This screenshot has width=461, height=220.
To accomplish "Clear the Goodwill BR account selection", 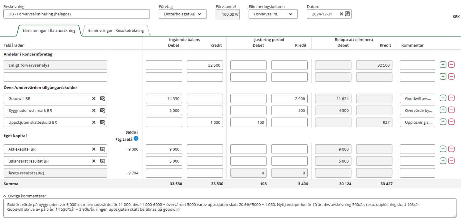I will click(x=94, y=99).
